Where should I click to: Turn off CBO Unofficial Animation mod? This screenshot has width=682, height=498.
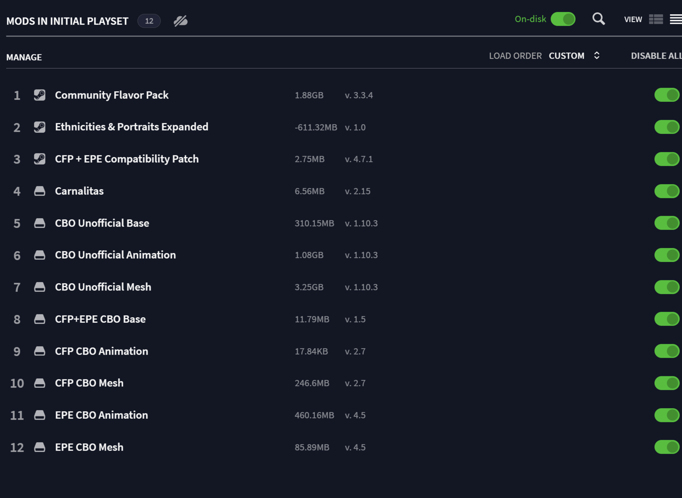coord(667,255)
